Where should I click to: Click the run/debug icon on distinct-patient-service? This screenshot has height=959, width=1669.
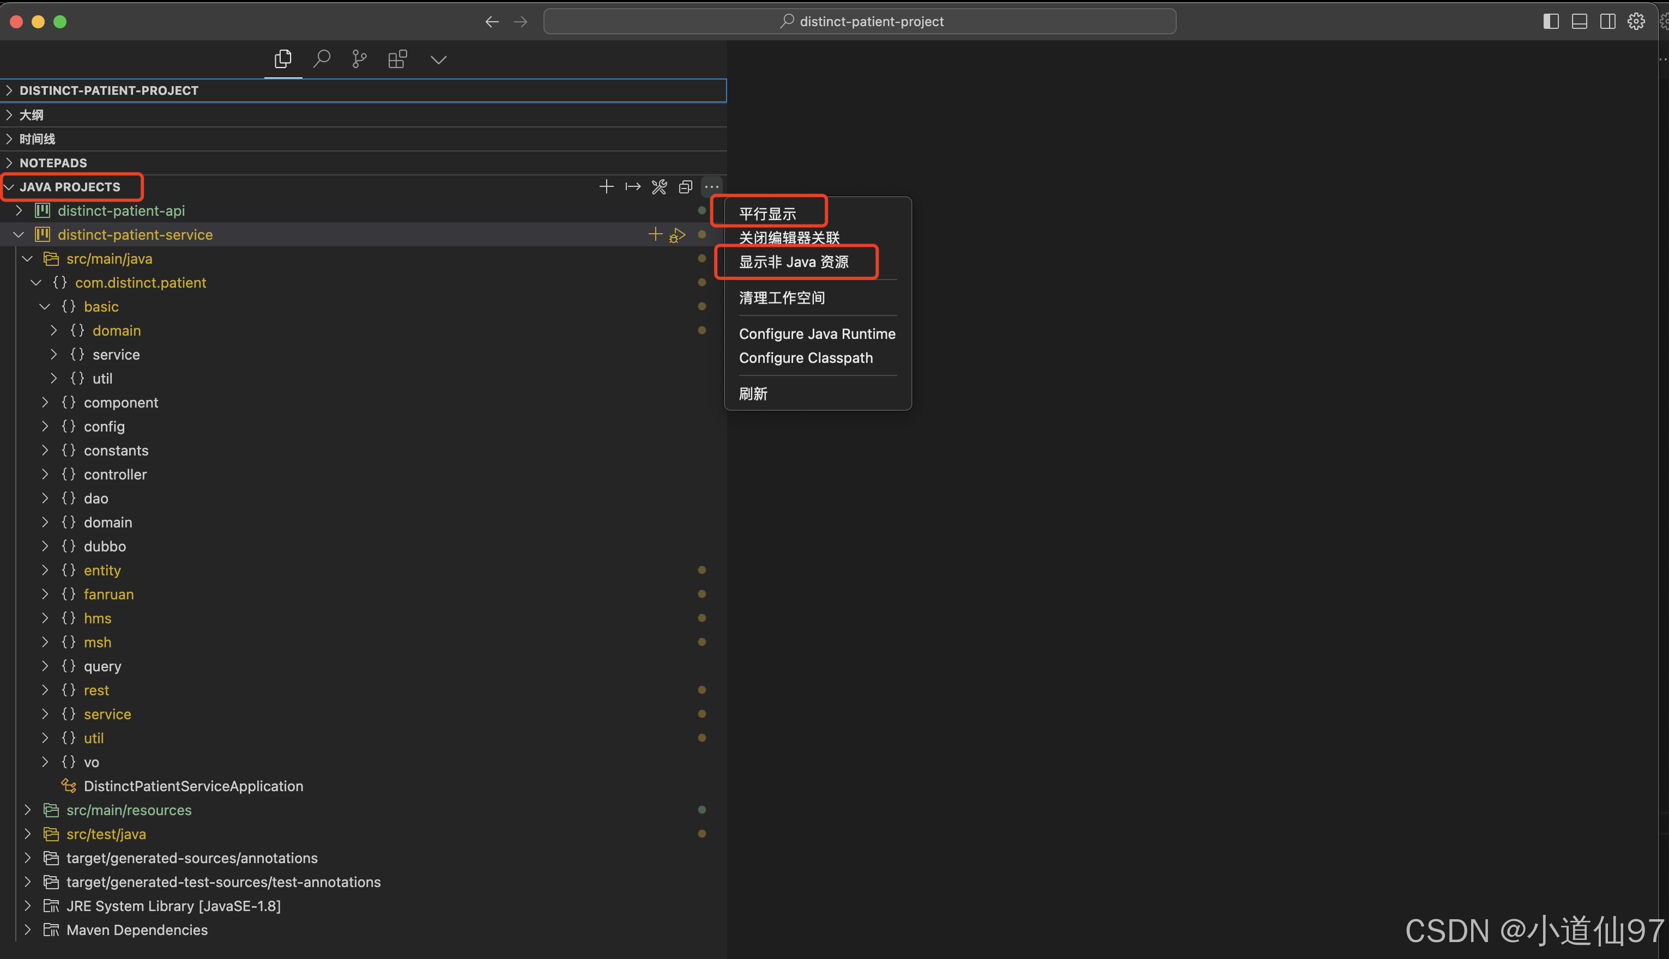click(x=678, y=235)
